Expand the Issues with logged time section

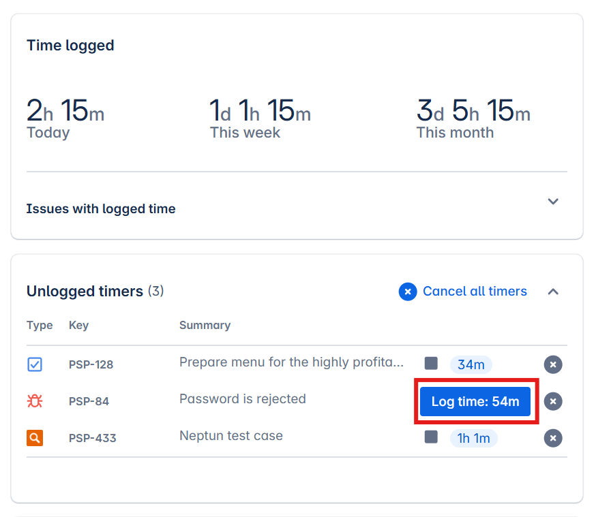pos(553,202)
